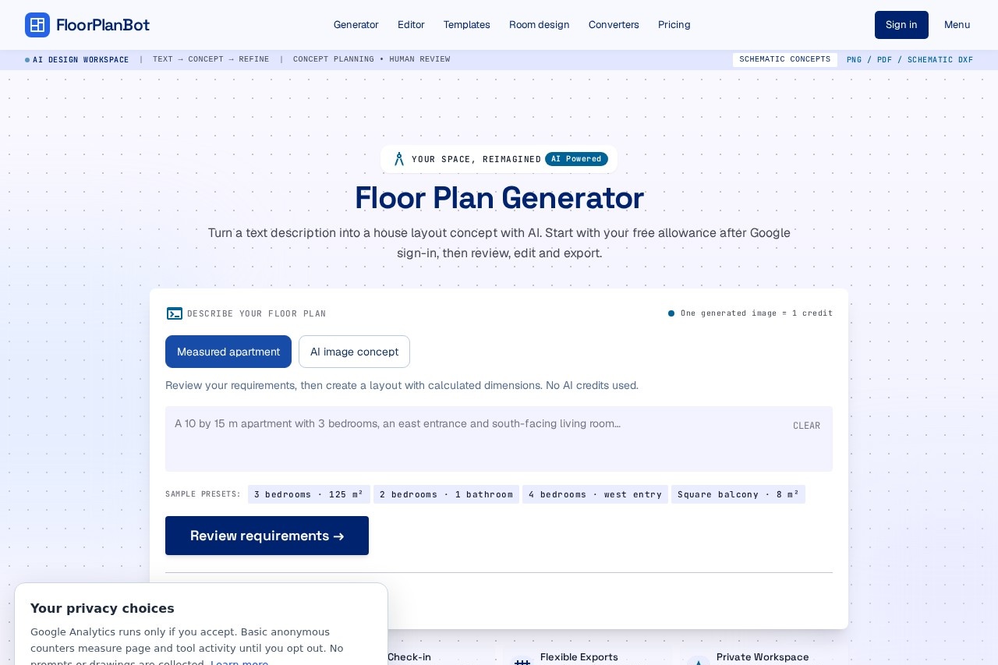
Task: Click the AI Powered badge
Action: [576, 159]
